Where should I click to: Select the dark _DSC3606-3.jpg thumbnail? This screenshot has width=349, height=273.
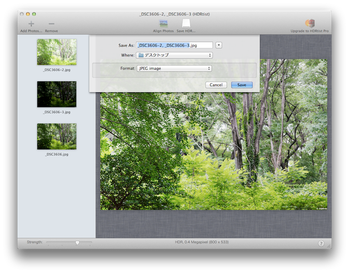(57, 94)
